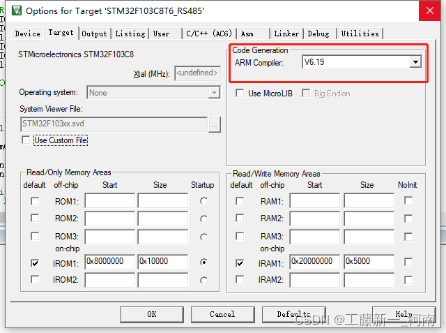Select IROM2 as Startup radio button
Screen dimensions: 446x333
[203, 281]
